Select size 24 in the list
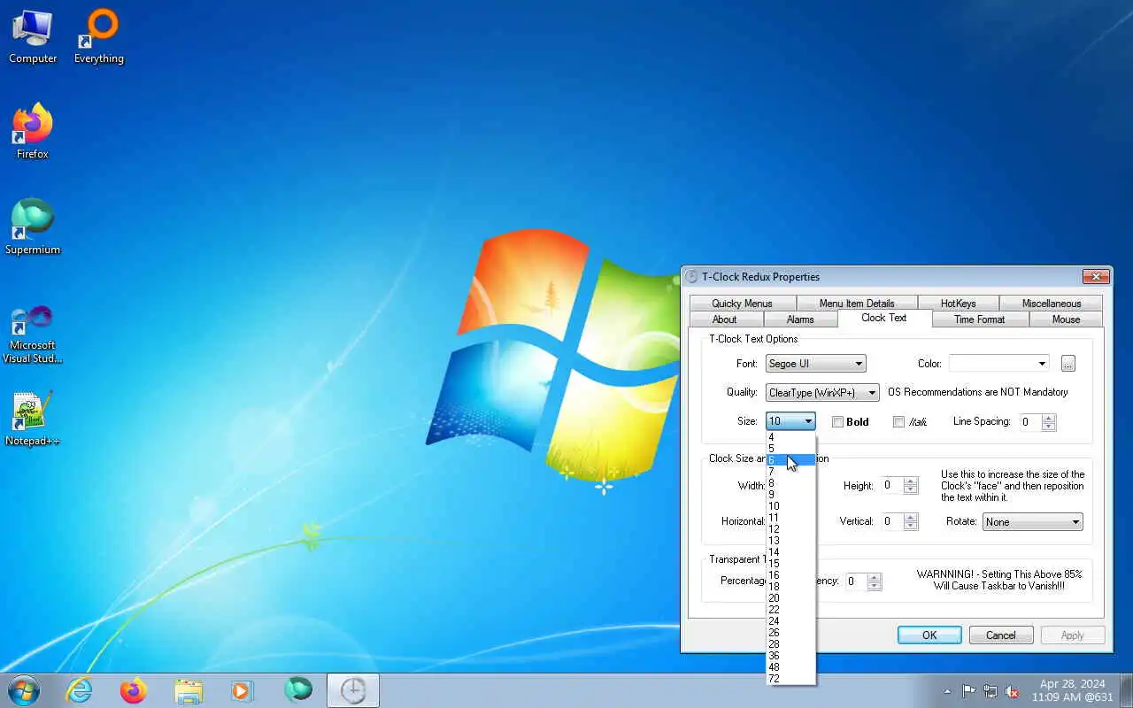1133x708 pixels. point(790,621)
